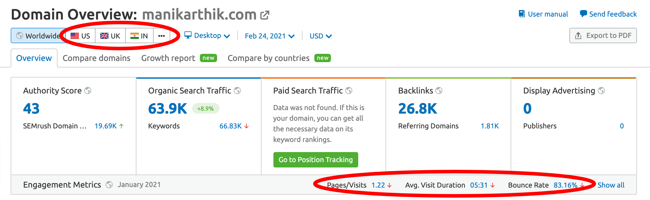Enable the IN country view
Screen dimensions: 650x200
point(139,36)
